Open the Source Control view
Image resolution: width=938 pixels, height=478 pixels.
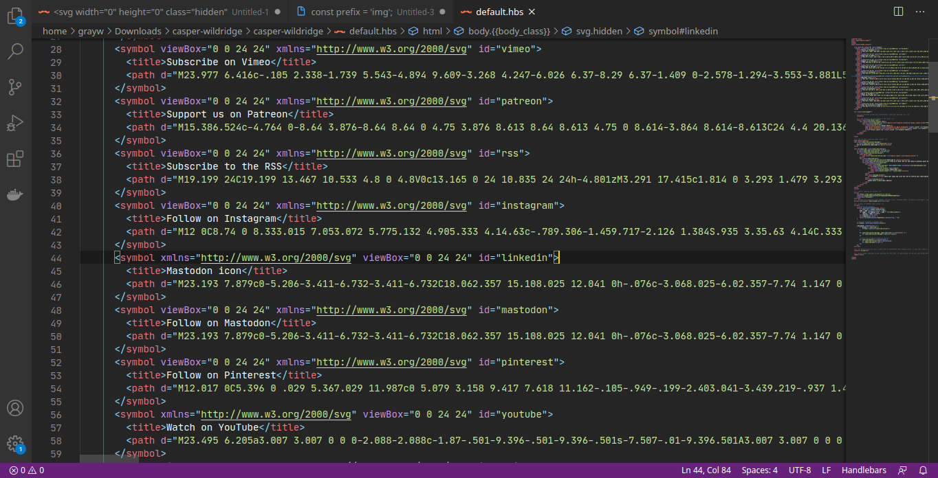click(15, 87)
